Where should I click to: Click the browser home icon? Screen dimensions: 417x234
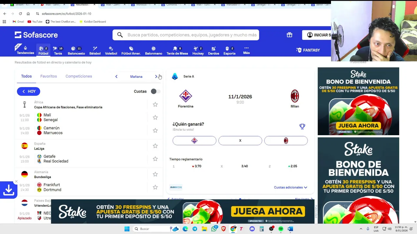coord(28,14)
